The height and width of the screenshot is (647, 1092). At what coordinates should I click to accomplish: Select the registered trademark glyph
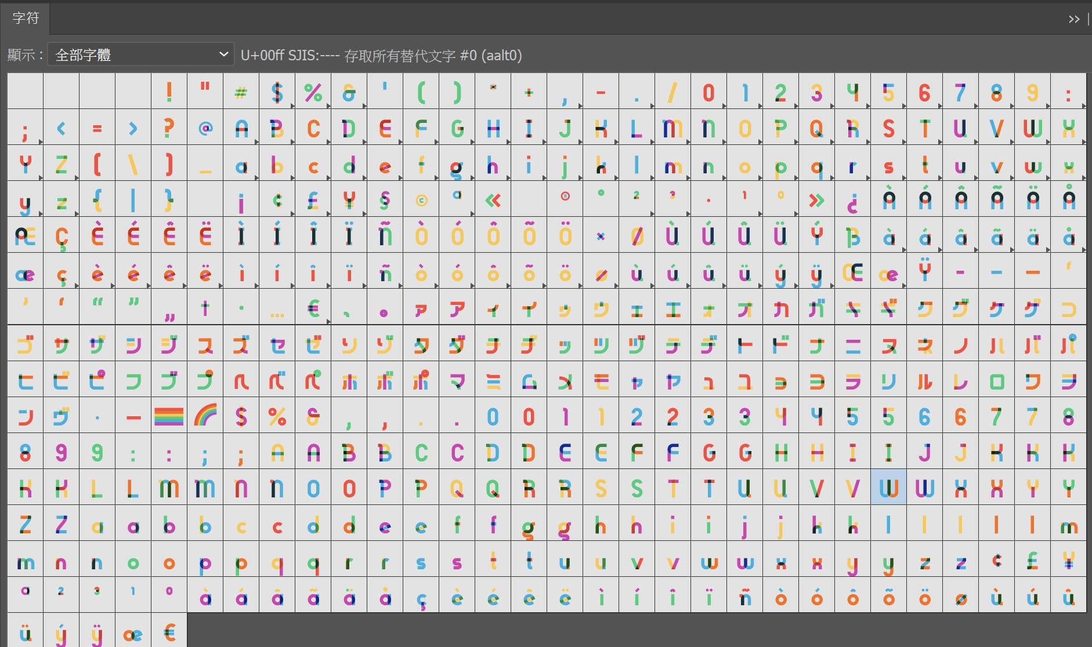565,199
